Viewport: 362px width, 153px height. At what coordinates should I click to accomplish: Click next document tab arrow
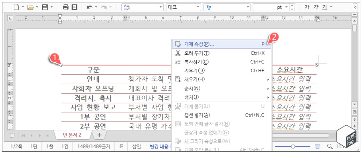coord(40,135)
